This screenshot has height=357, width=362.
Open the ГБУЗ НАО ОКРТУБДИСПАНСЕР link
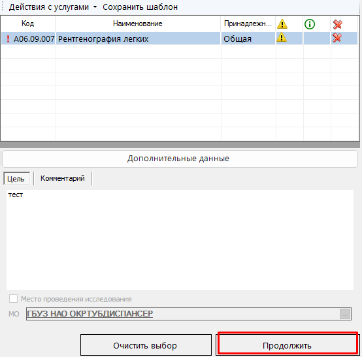point(90,314)
